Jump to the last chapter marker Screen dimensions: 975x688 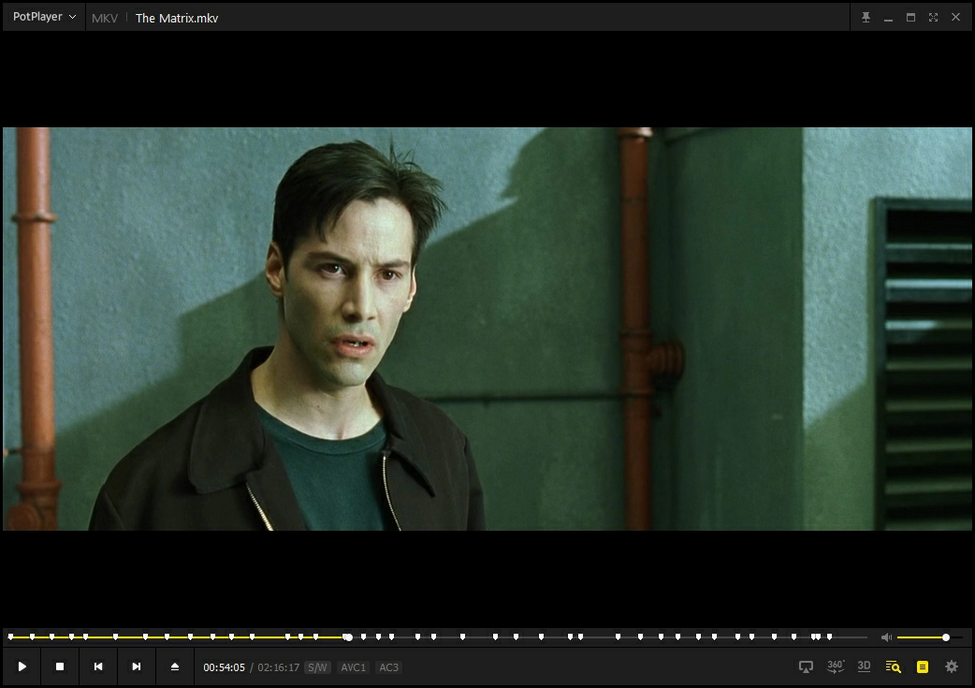point(829,637)
